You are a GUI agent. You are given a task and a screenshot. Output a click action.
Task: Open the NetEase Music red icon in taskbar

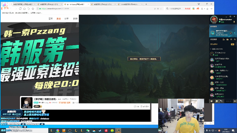(106, 130)
